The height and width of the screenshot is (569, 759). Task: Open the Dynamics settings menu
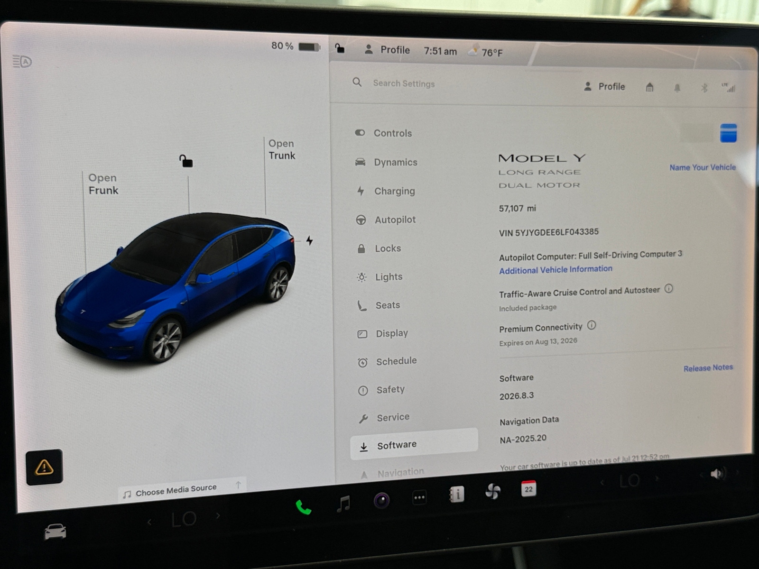386,162
